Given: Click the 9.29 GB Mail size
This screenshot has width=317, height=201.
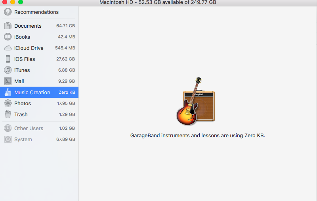Looking at the screenshot, I should [67, 81].
